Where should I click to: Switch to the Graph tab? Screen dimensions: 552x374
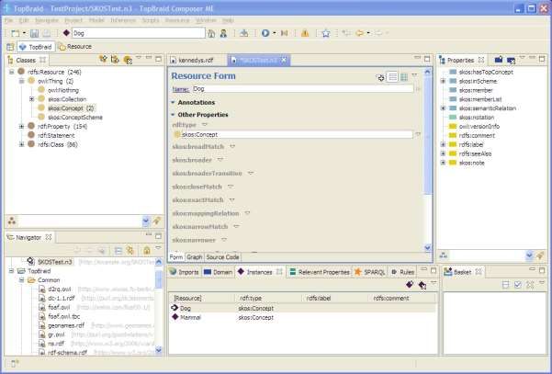point(195,257)
